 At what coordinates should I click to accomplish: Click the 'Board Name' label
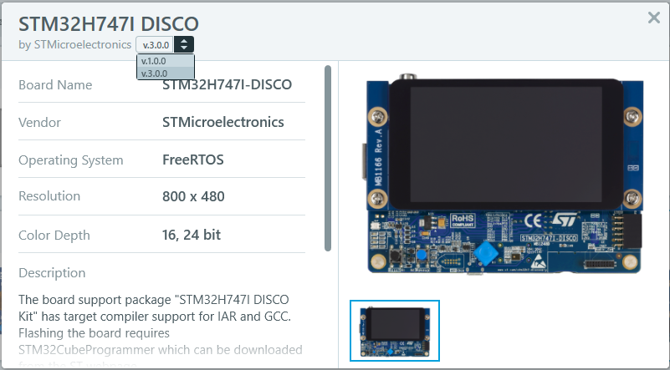(x=55, y=85)
